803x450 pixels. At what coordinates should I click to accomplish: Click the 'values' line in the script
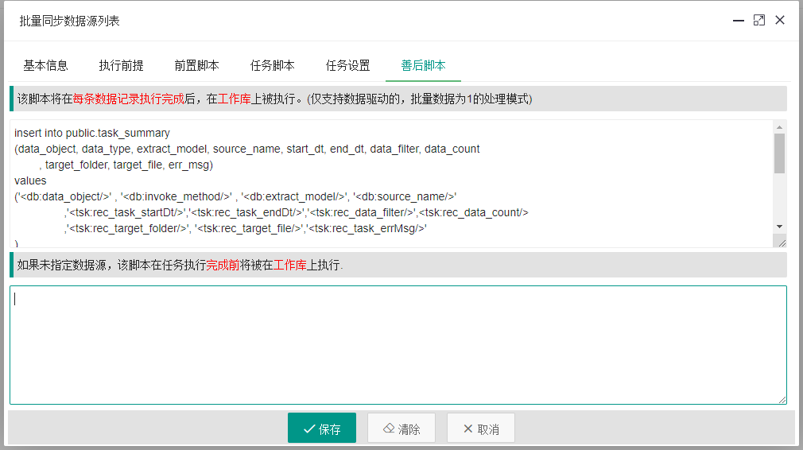click(30, 180)
